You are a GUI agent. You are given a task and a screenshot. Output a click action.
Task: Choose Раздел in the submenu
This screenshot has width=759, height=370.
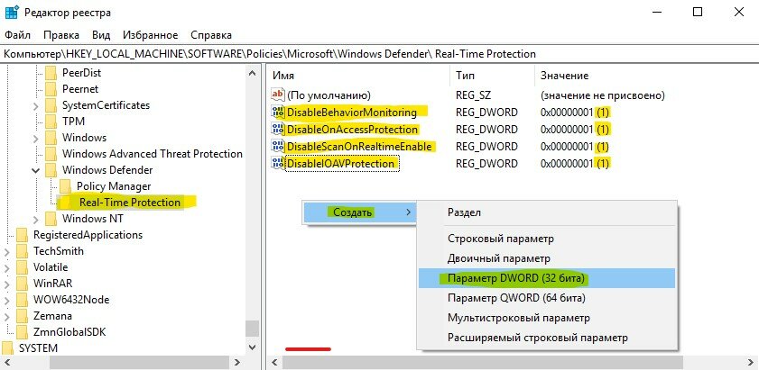547,212
